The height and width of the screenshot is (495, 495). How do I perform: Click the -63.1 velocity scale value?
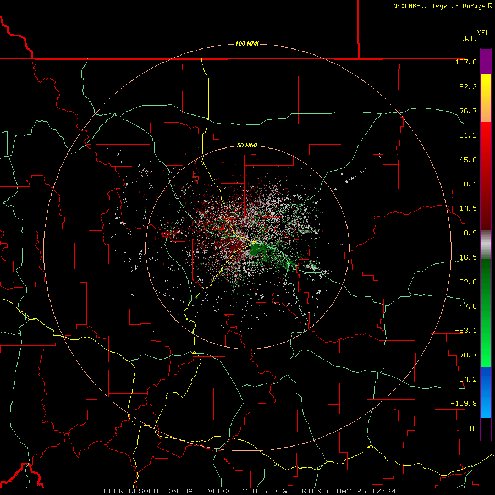tap(466, 331)
